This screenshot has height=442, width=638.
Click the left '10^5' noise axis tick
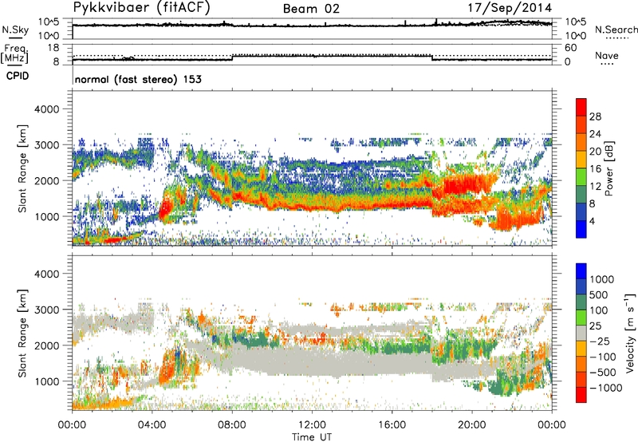49,22
